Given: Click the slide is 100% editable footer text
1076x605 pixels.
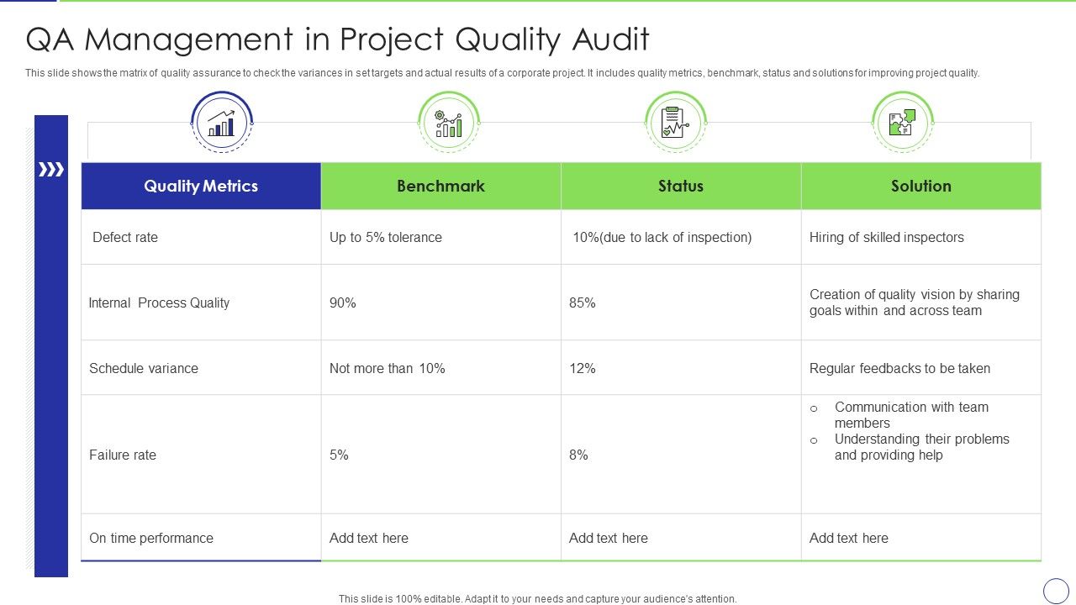Looking at the screenshot, I should coord(537,598).
